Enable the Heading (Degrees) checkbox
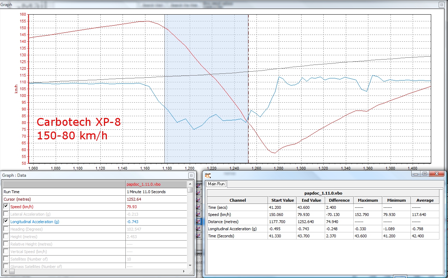This screenshot has height=278, width=448. point(6,229)
